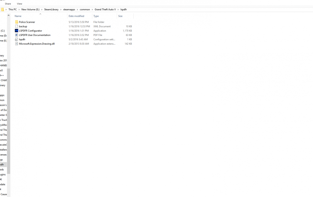
Task: Expand chevron after common breadcrumb
Action: 92,10
